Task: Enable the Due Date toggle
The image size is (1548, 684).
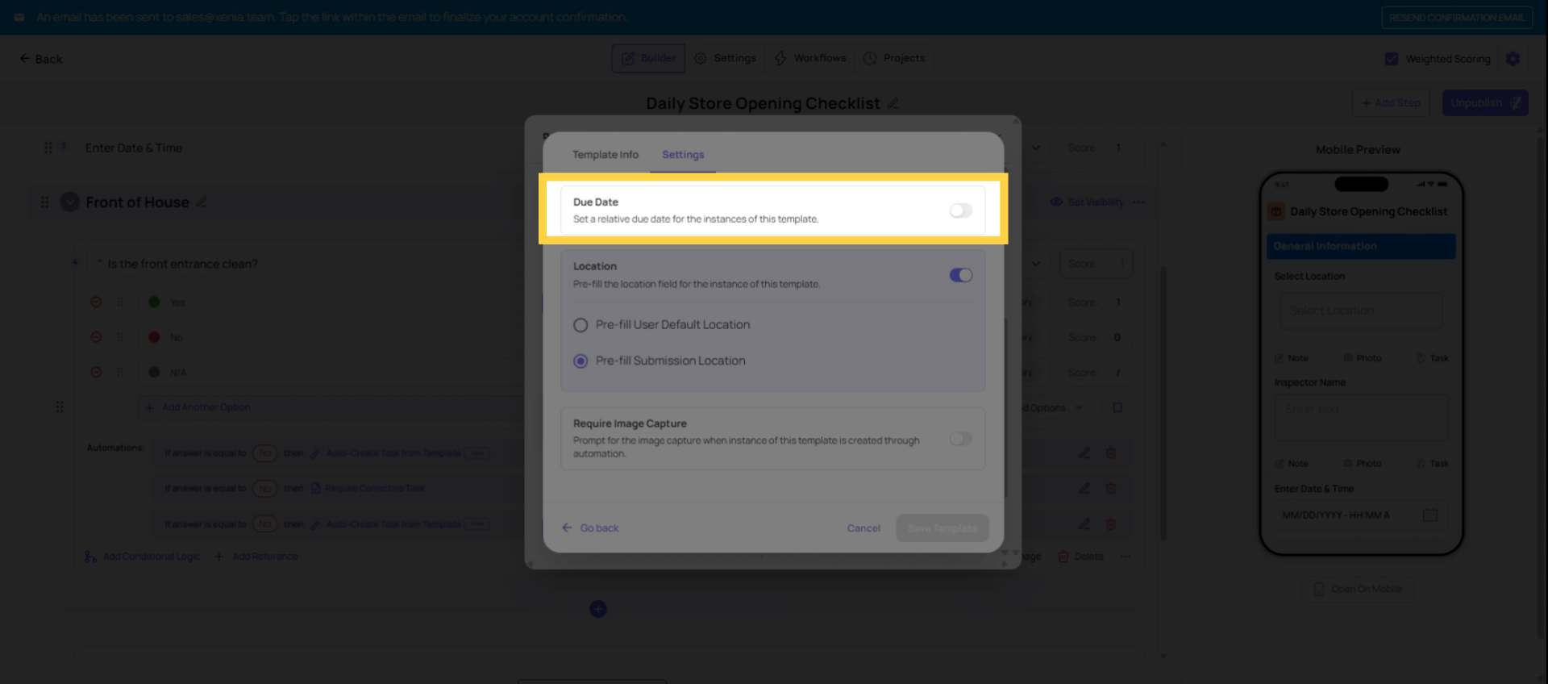Action: (x=960, y=211)
